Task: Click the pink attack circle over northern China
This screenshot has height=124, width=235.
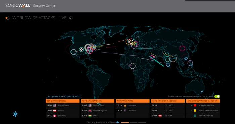Action: pos(182,48)
